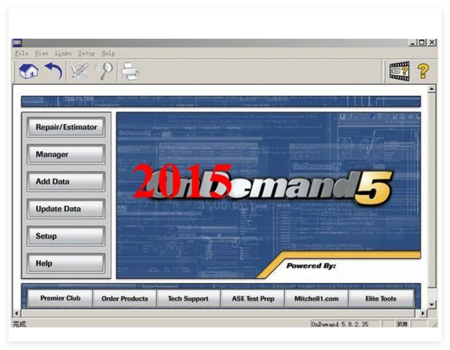The image size is (450, 350).
Task: Open the Repair/Estimator module
Action: [66, 127]
